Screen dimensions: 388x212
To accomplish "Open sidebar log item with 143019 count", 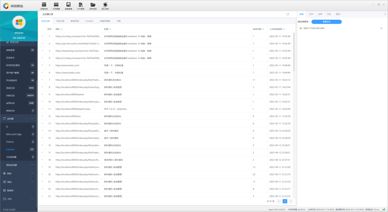I will click(x=19, y=95).
